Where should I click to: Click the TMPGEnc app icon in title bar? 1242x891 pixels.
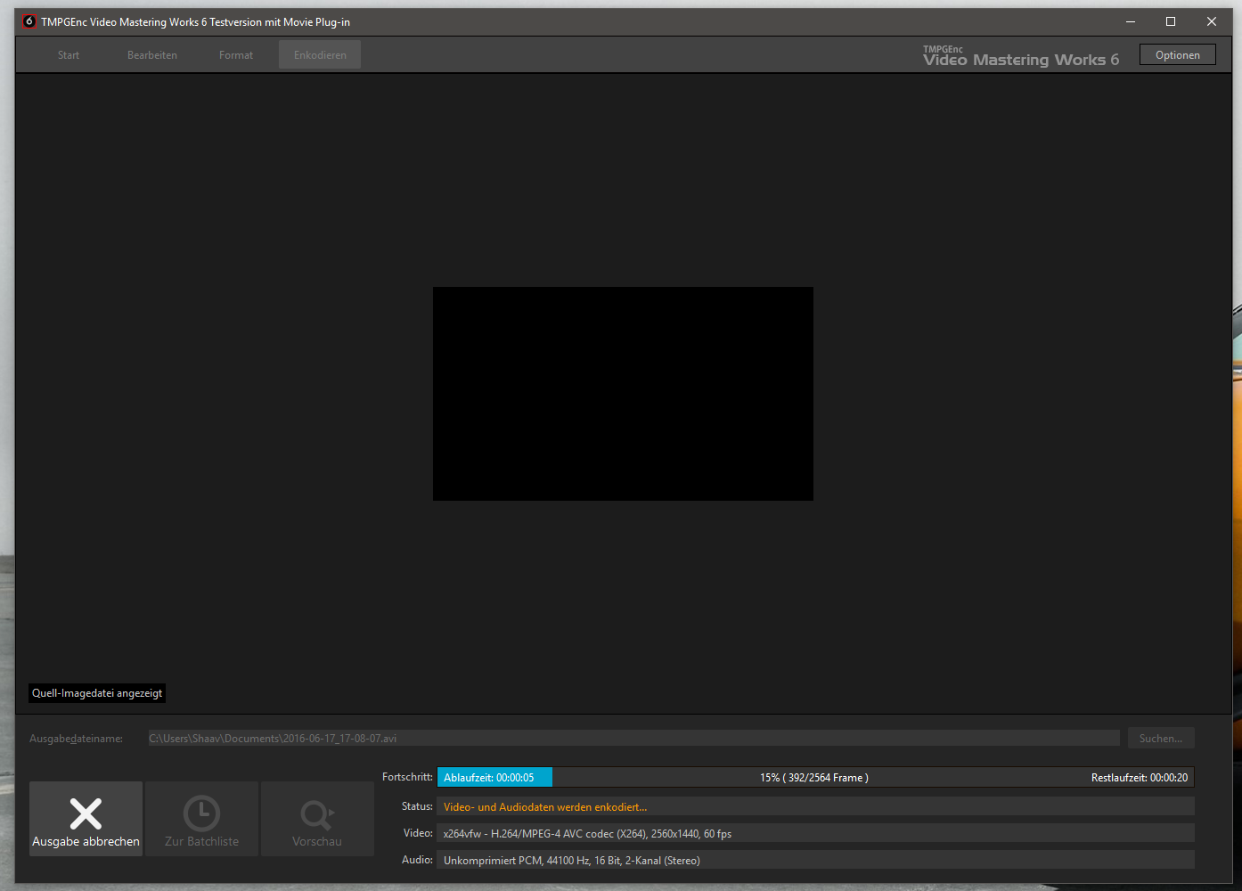[x=29, y=21]
